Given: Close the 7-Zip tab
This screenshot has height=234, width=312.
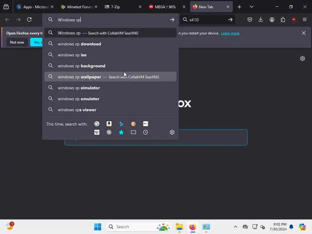Looking at the screenshot, I should point(140,7).
